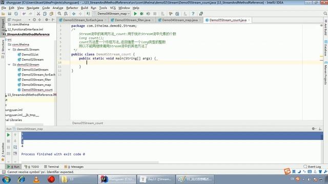328x184 pixels.
Task: Switch to Demo04Stream_map.java editor tab
Action: [x=180, y=20]
